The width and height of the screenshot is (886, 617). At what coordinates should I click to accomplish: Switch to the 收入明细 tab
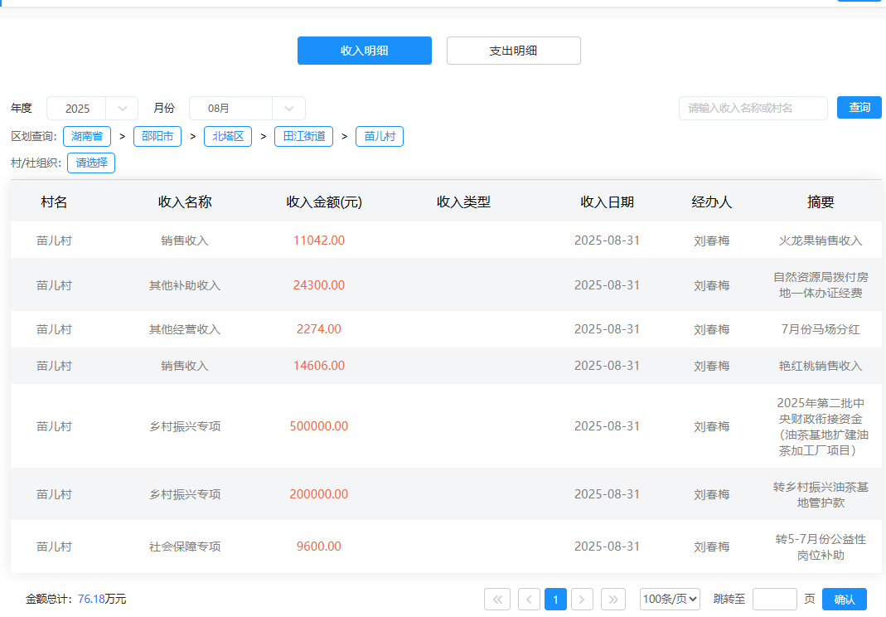[x=364, y=51]
